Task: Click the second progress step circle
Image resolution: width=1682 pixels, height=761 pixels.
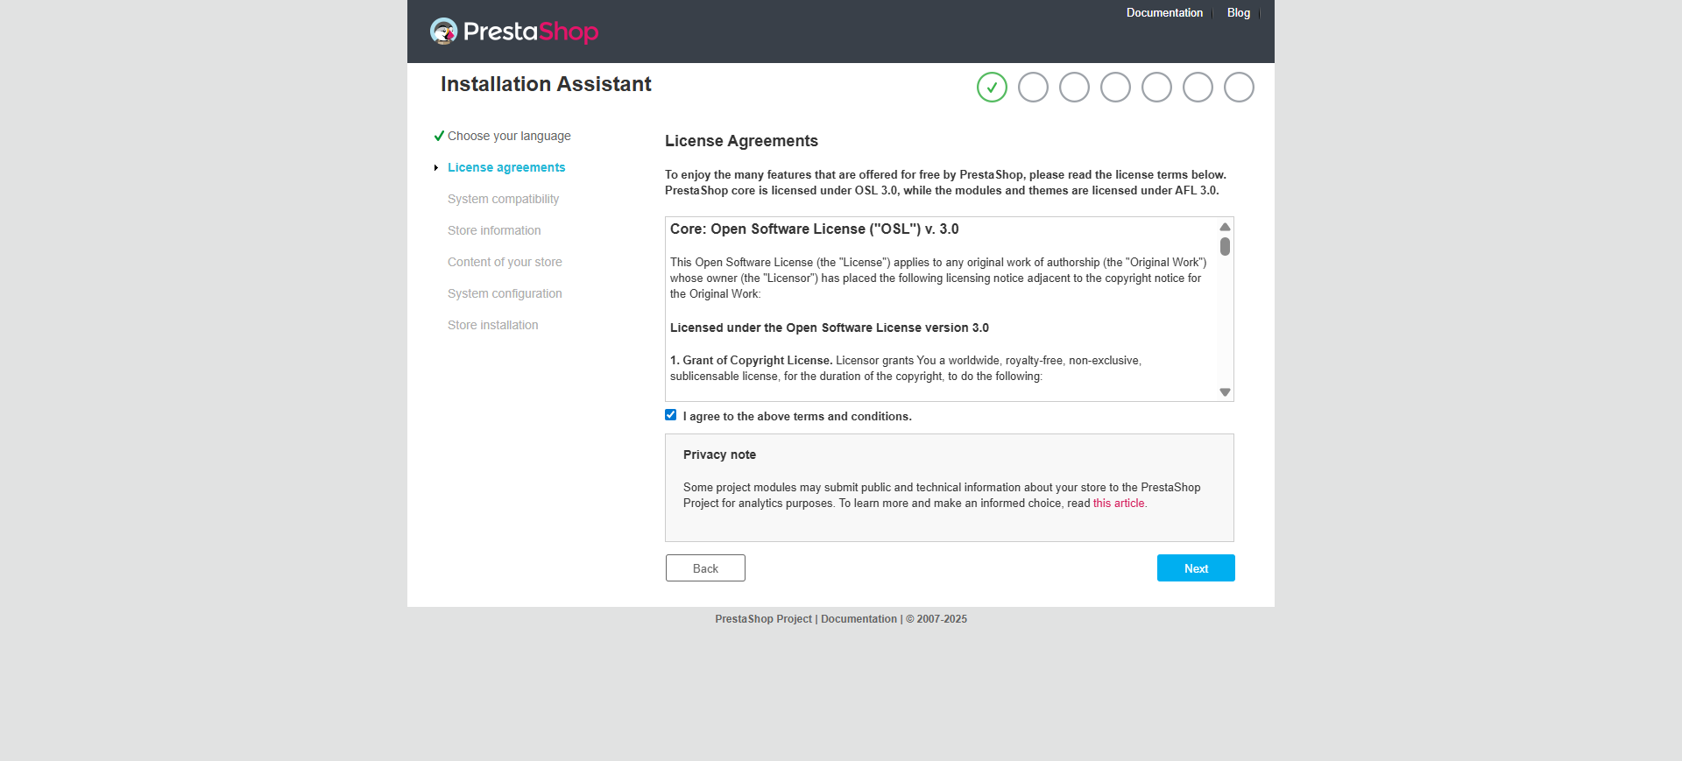Action: click(x=1033, y=88)
